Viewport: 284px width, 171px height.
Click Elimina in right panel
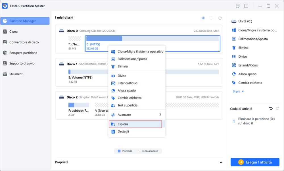[240, 48]
